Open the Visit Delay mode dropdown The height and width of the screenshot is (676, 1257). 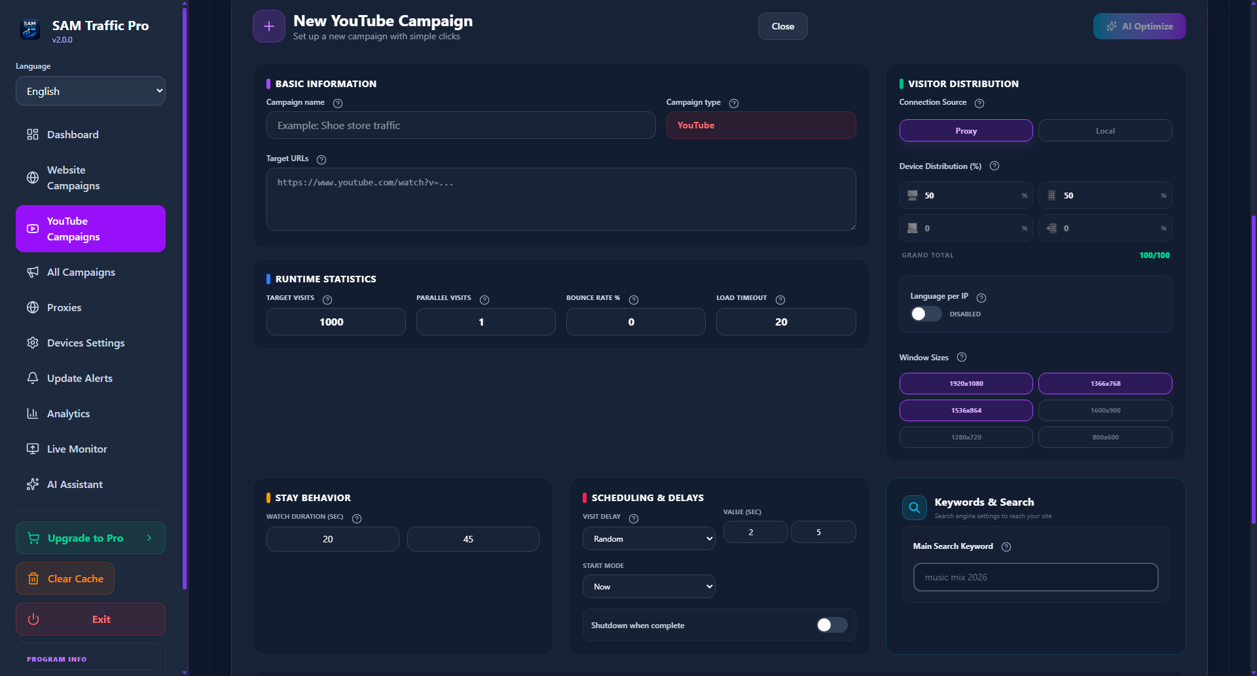coord(648,538)
